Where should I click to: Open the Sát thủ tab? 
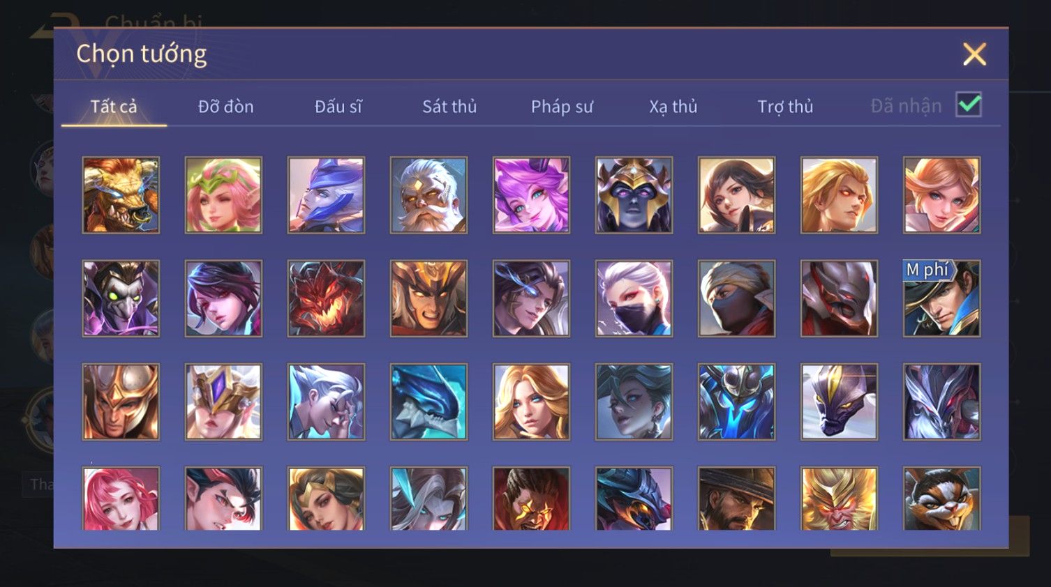click(x=449, y=107)
